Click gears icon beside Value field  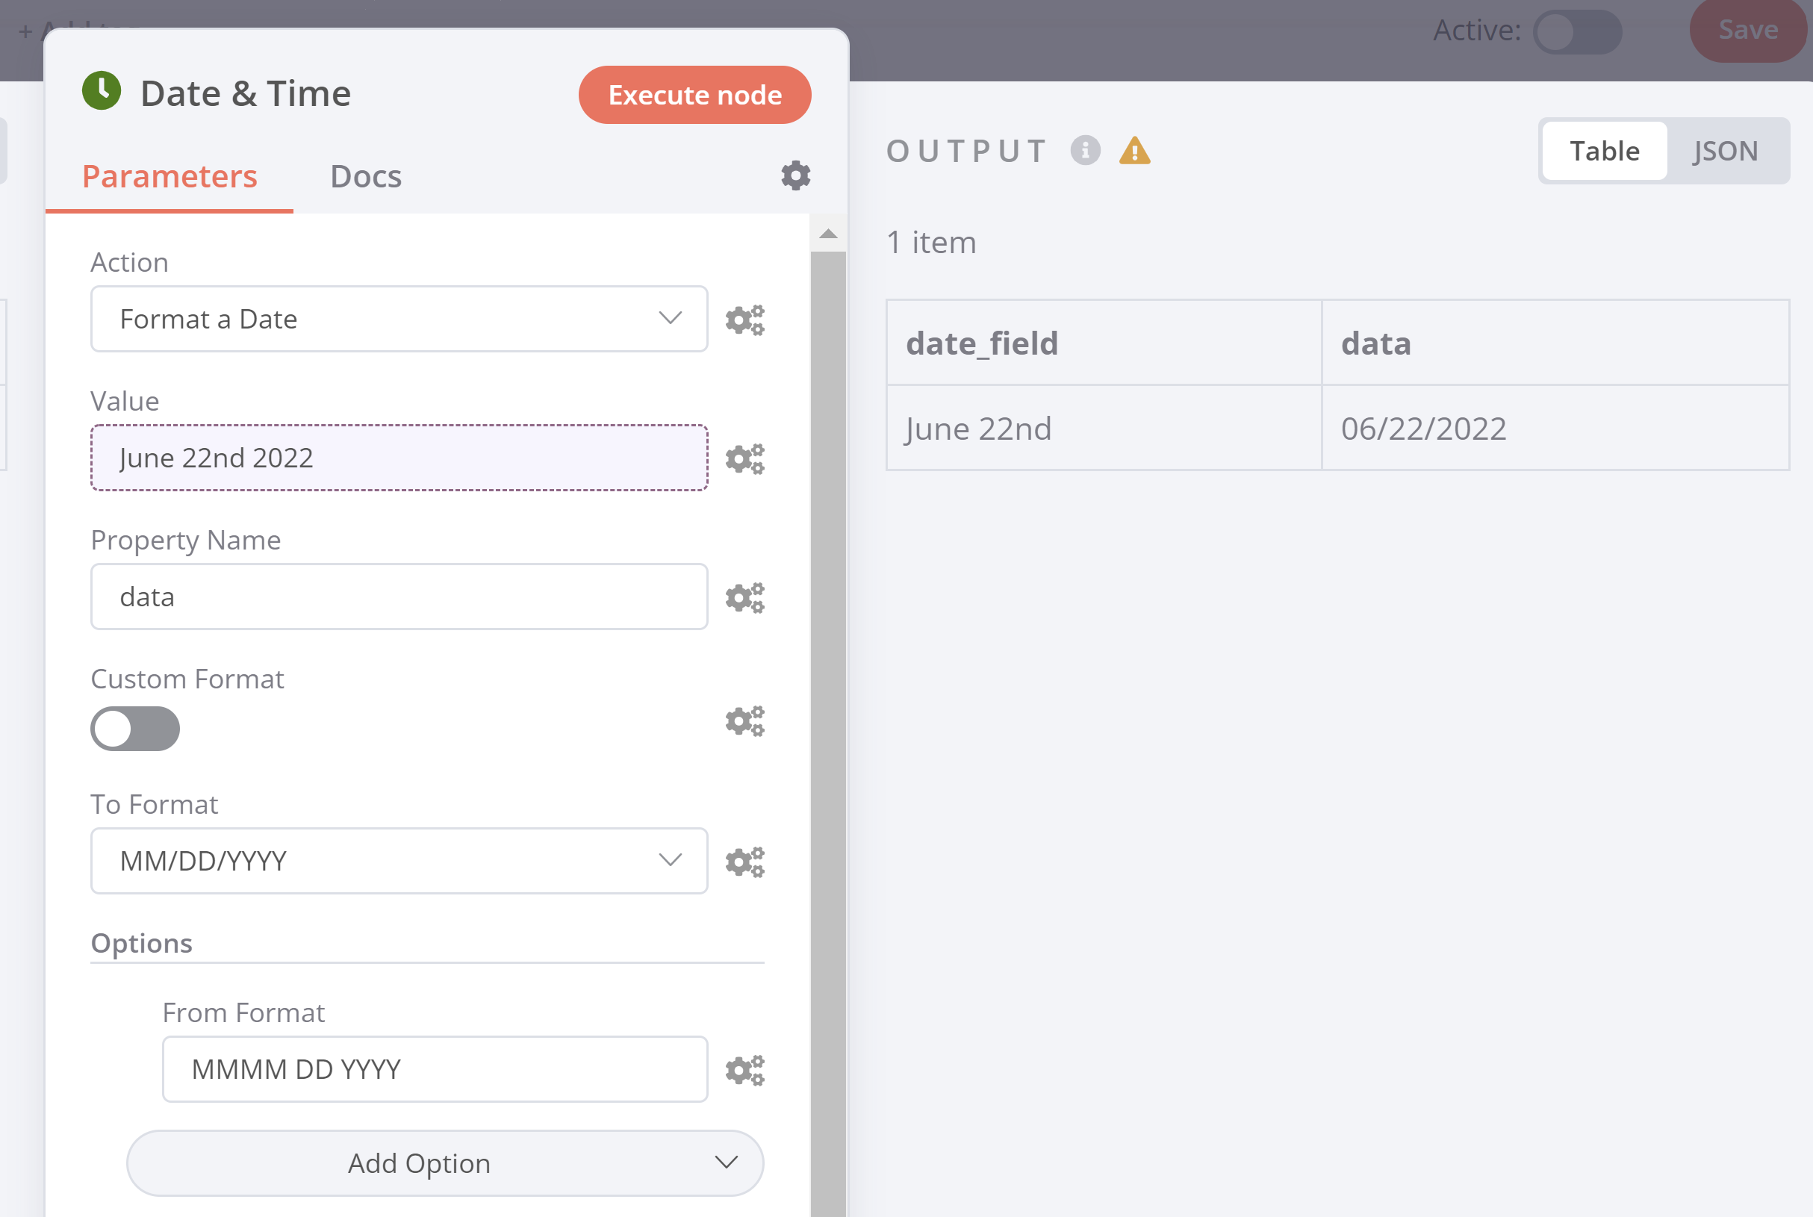point(744,458)
